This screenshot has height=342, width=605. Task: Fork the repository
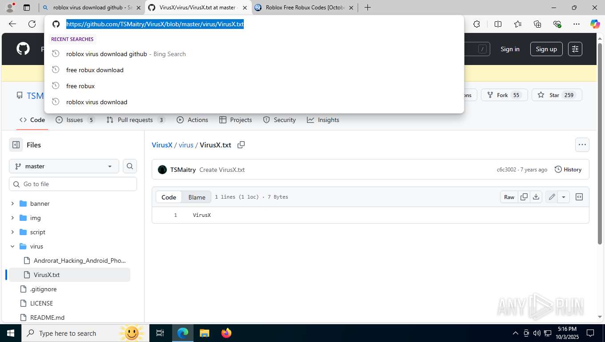click(504, 95)
